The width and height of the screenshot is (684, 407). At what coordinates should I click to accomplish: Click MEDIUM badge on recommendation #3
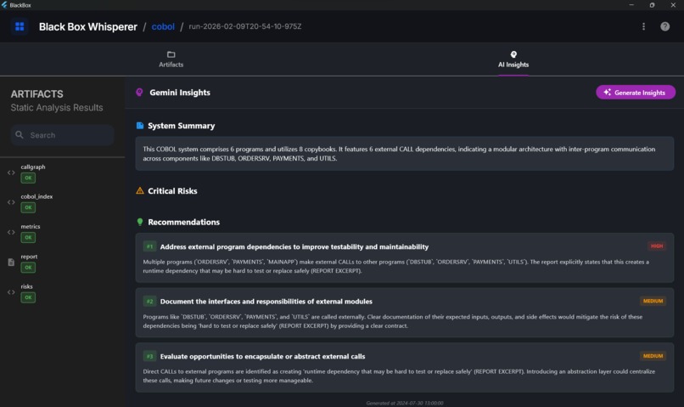pos(653,356)
